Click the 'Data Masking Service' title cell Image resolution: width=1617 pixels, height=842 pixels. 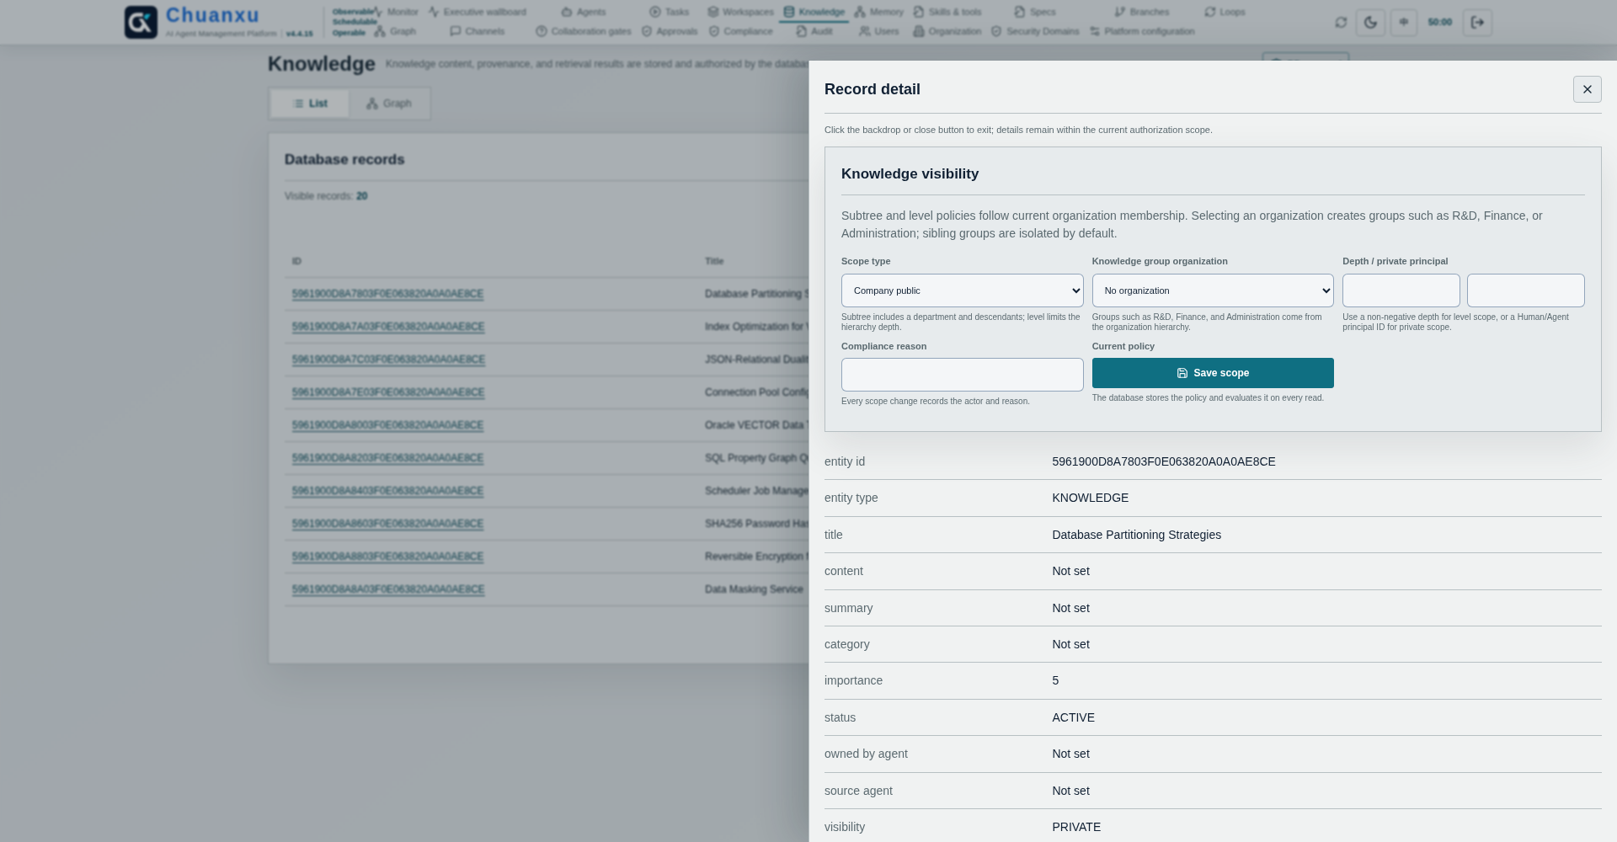(x=754, y=589)
